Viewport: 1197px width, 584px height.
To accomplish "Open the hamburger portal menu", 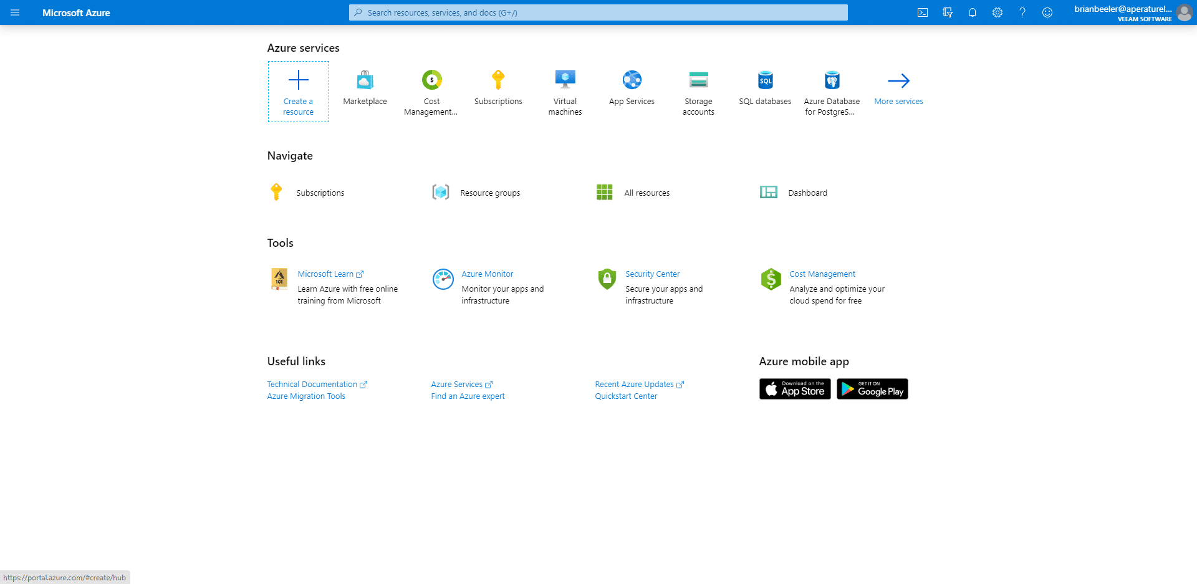I will point(15,12).
